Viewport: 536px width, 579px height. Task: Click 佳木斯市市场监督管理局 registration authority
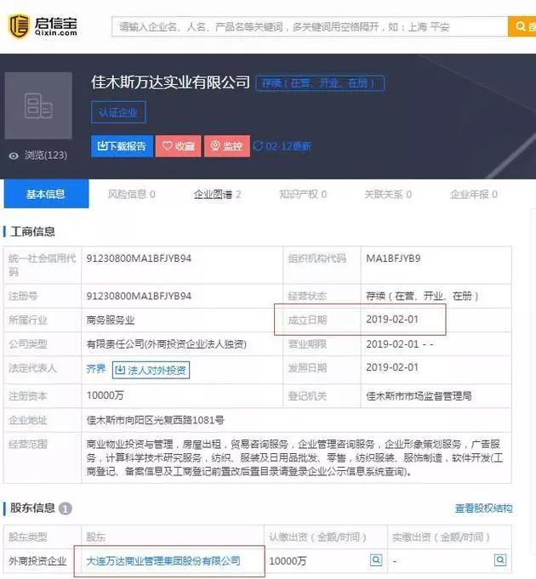click(x=419, y=396)
